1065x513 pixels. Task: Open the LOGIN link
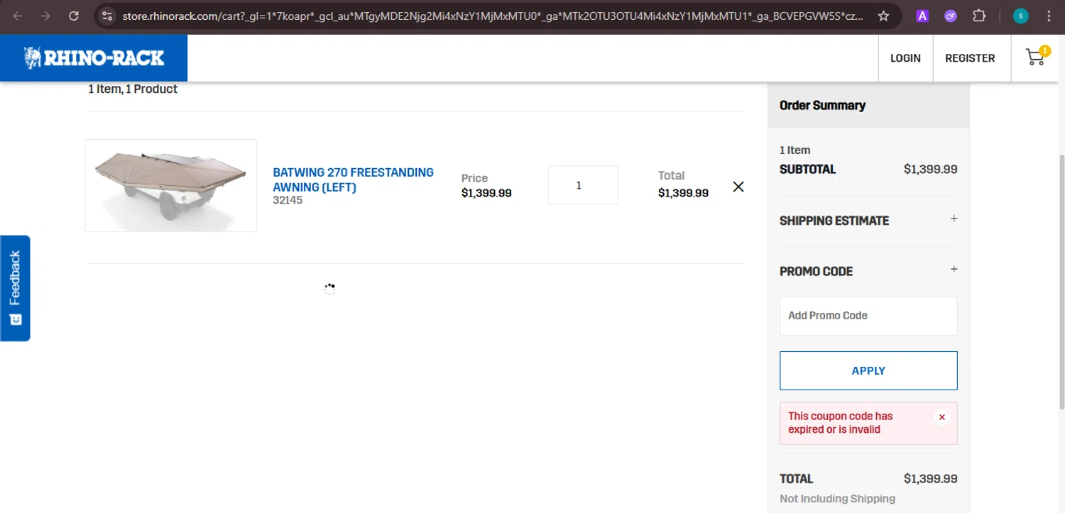(x=905, y=58)
